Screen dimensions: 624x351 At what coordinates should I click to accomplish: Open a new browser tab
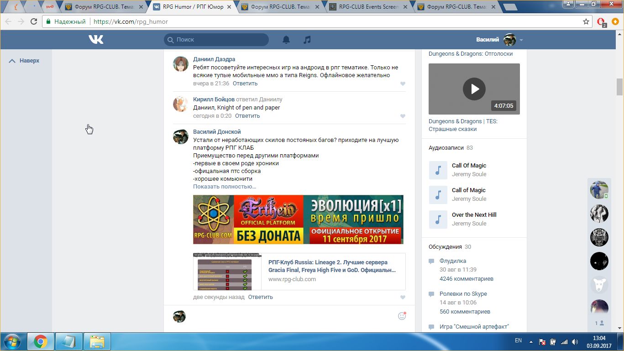(510, 7)
